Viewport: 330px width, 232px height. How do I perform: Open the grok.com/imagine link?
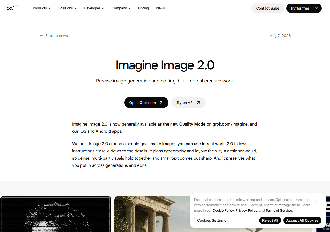point(230,124)
